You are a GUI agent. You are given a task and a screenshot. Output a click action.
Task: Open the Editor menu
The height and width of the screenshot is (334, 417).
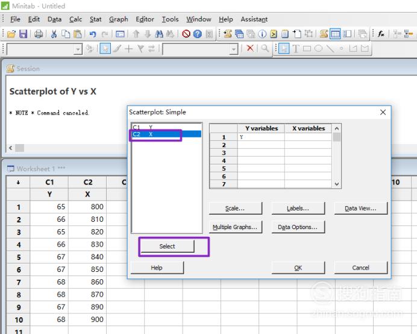click(145, 19)
